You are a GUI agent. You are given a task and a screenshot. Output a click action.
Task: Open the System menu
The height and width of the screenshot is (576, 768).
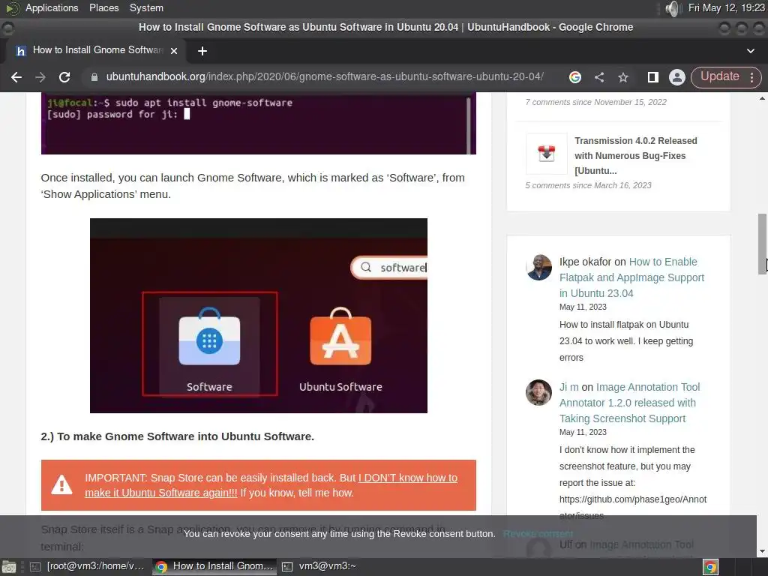click(x=146, y=7)
